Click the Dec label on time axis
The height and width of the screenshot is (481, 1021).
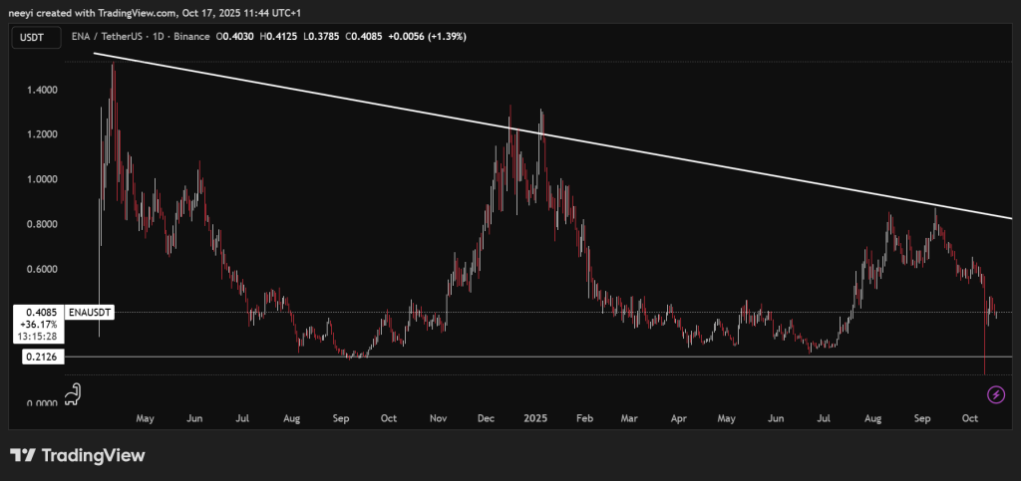487,419
